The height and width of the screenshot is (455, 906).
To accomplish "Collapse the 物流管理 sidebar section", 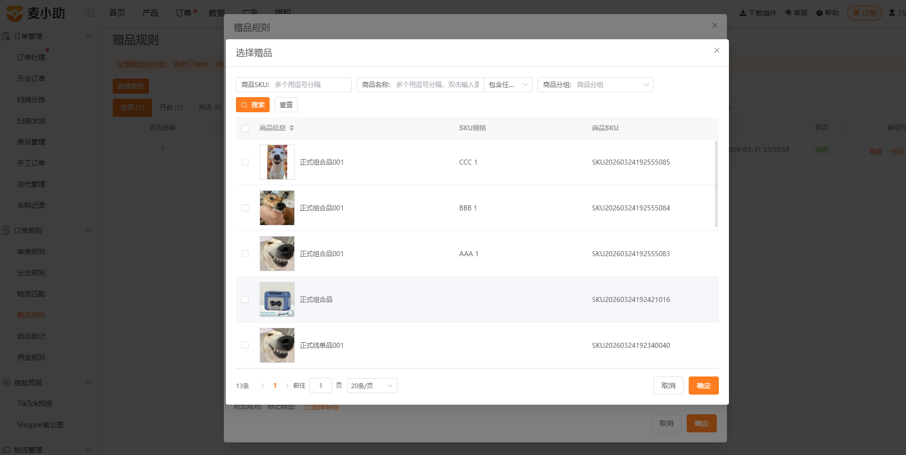I will 89,450.
